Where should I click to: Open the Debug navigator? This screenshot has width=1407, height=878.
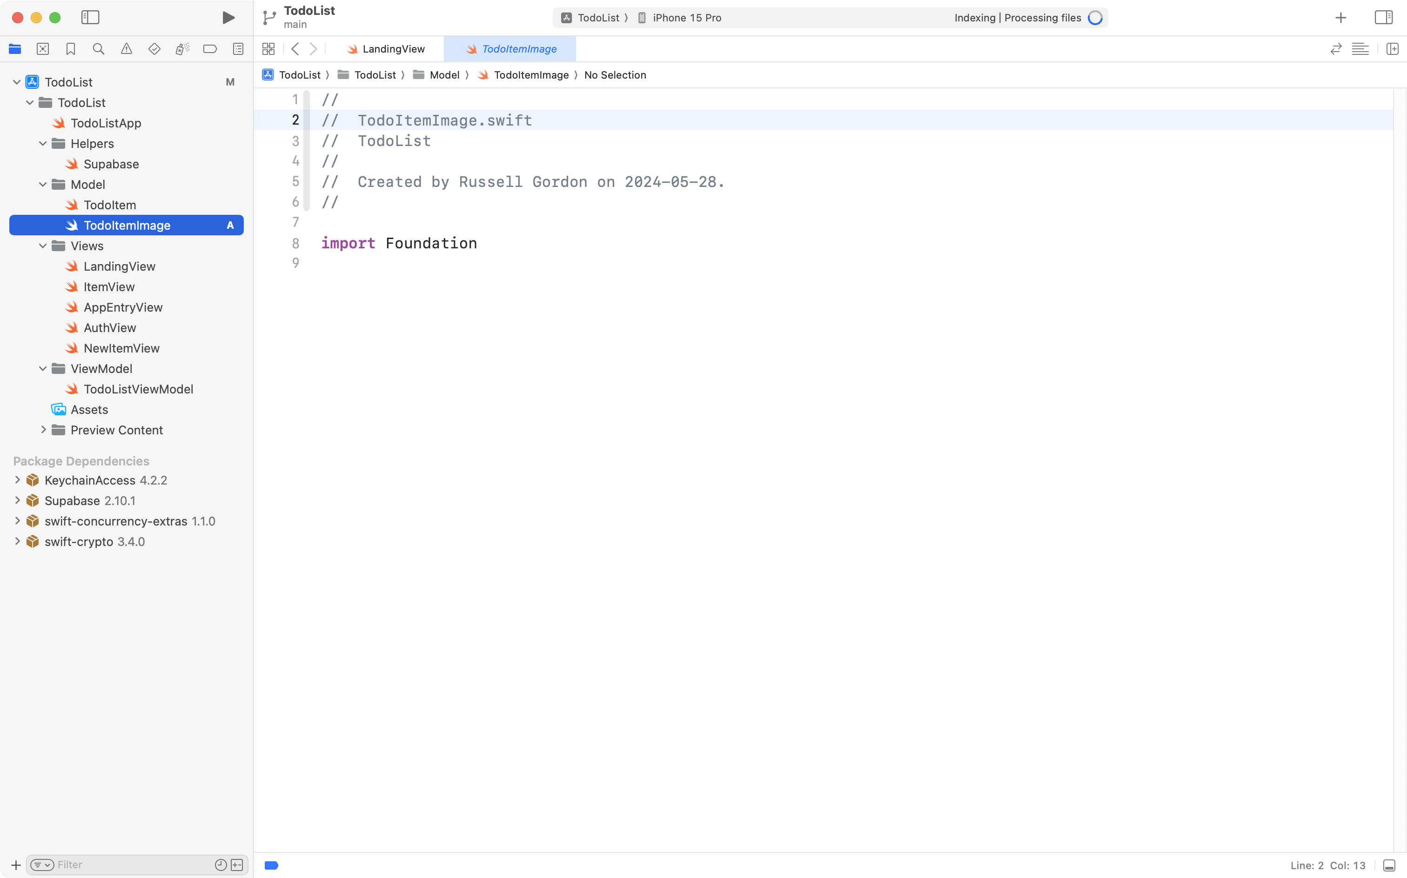tap(182, 49)
